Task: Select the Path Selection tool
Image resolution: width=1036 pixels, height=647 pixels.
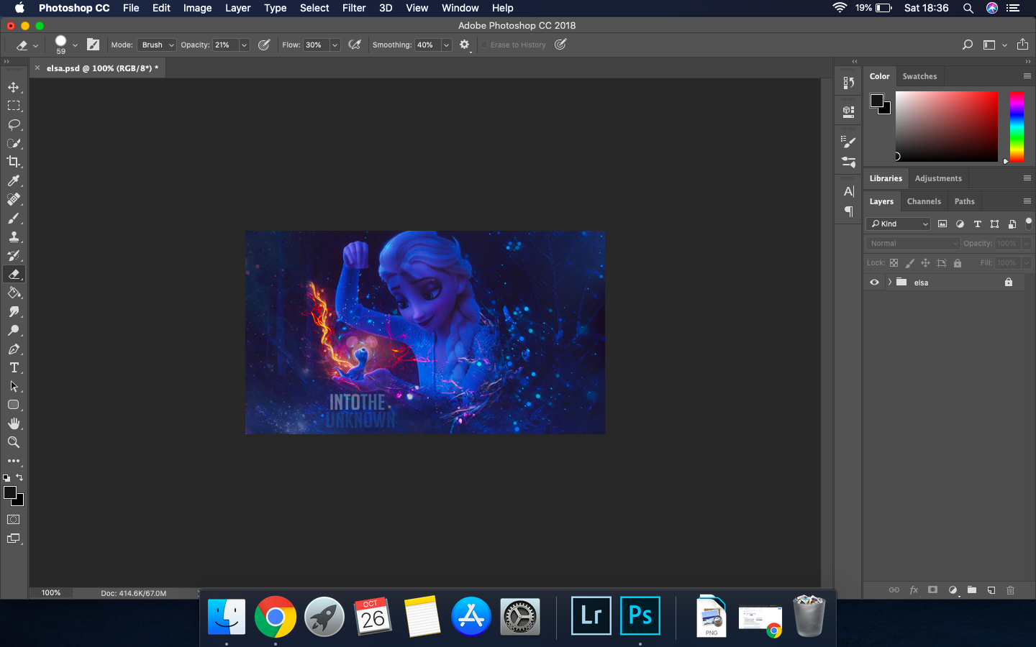Action: [x=14, y=386]
